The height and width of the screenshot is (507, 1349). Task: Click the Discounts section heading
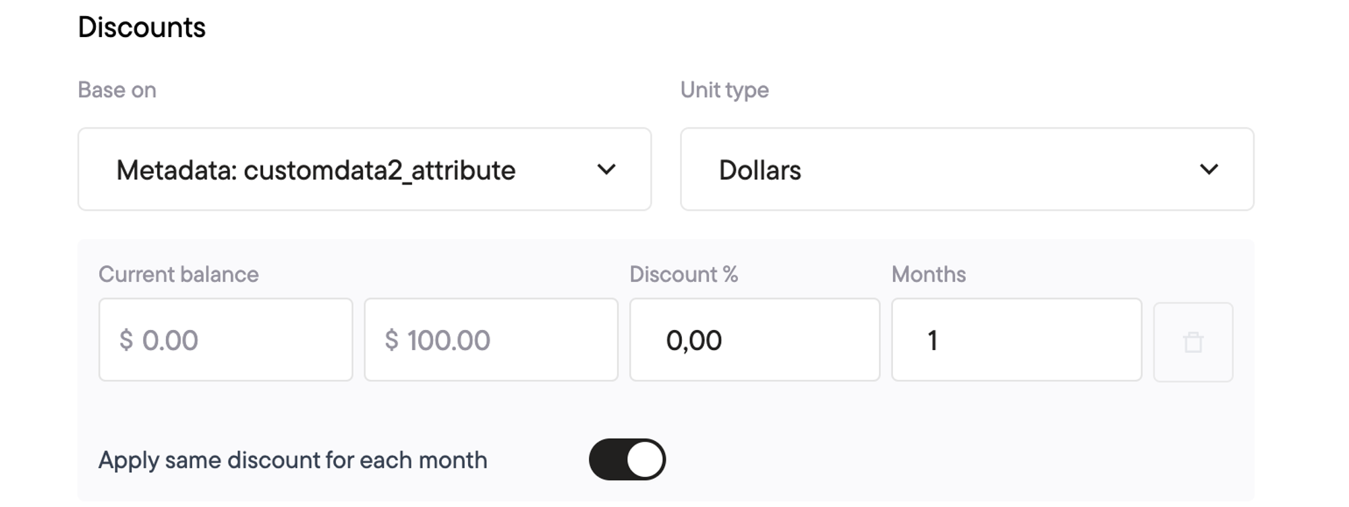coord(142,28)
